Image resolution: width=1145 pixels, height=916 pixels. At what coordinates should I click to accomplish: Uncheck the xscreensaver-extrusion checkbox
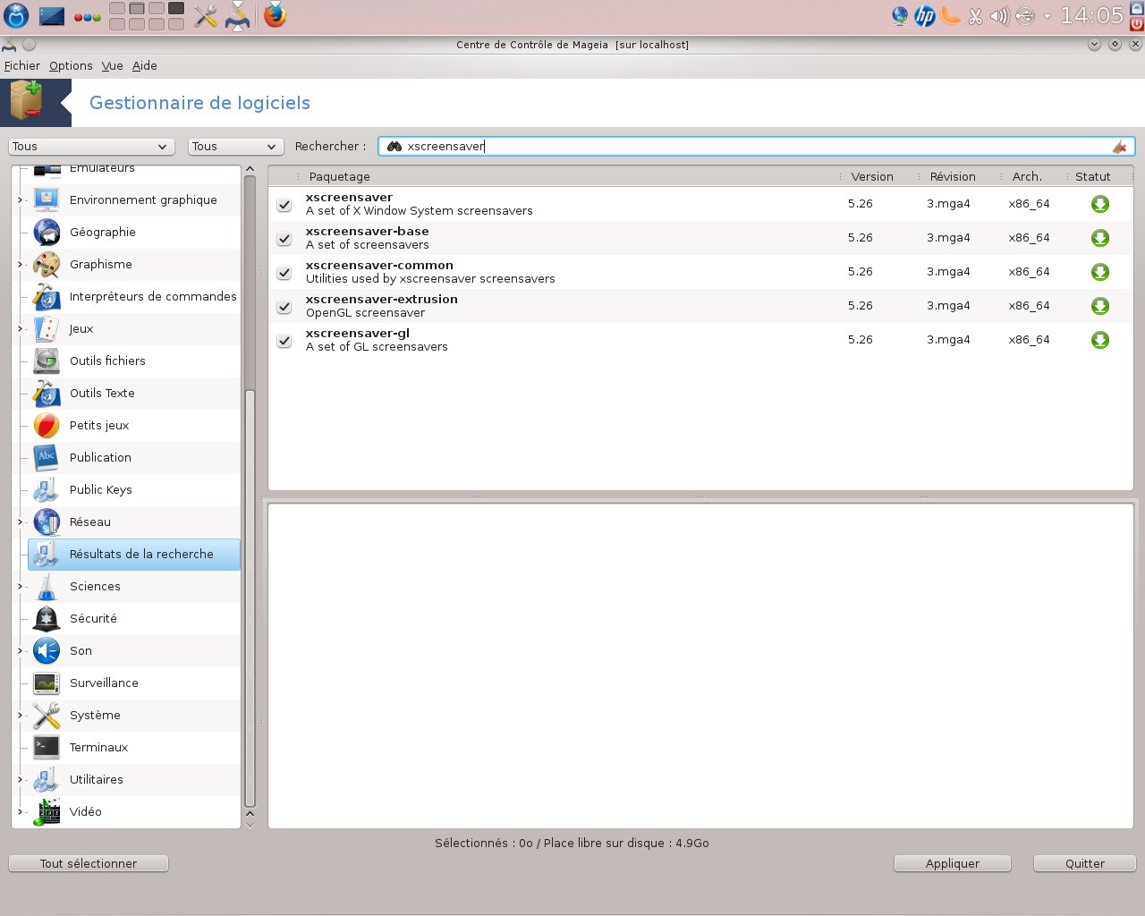pos(284,307)
